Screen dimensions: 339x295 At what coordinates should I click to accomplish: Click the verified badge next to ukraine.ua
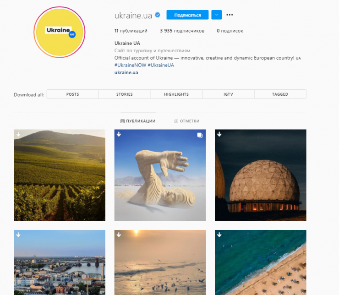158,15
